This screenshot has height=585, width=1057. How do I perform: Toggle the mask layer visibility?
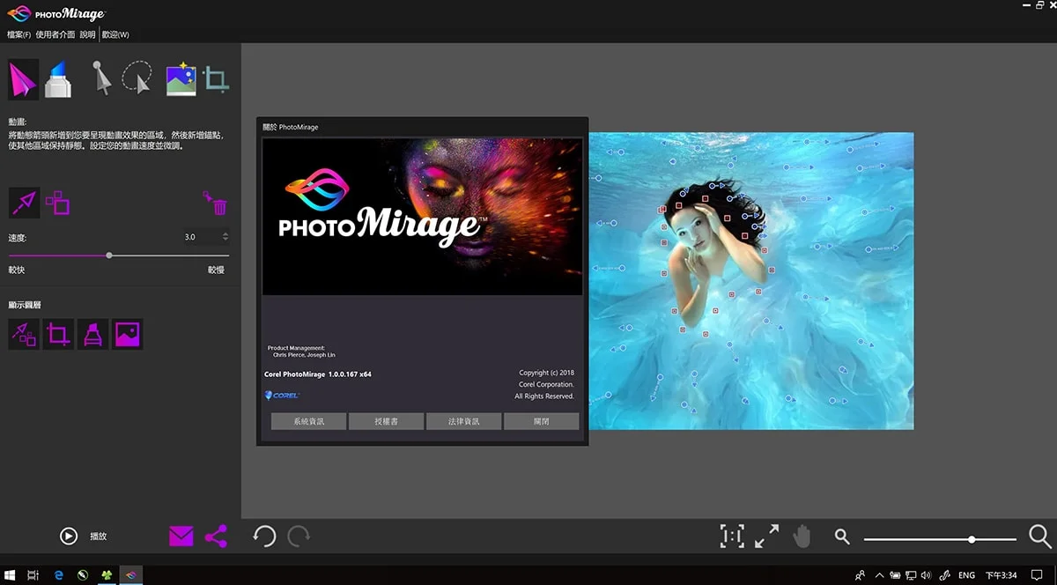pos(92,334)
